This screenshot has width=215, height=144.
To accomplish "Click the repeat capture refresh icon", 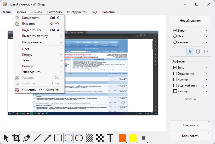I will (x=206, y=51).
